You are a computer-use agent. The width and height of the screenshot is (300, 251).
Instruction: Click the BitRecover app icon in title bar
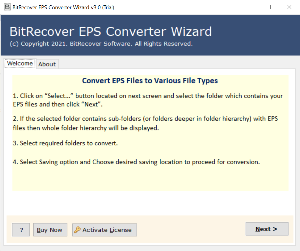coord(7,7)
